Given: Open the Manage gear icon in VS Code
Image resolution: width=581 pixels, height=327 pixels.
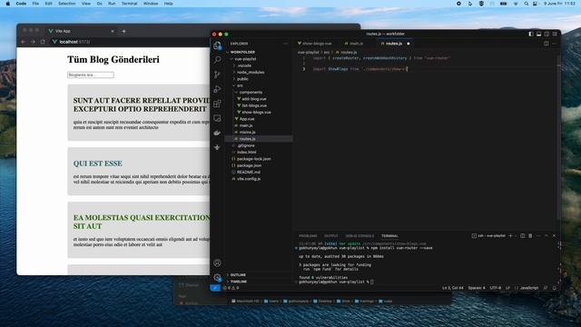Looking at the screenshot, I should [x=217, y=277].
